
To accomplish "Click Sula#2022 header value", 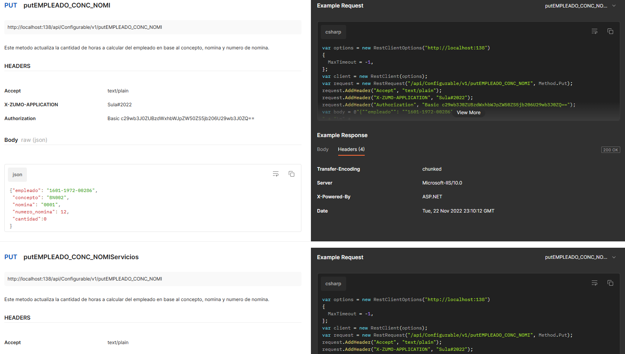I will (x=119, y=105).
